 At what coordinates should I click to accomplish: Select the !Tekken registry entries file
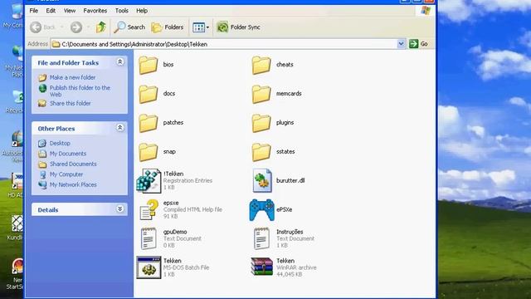pyautogui.click(x=174, y=181)
